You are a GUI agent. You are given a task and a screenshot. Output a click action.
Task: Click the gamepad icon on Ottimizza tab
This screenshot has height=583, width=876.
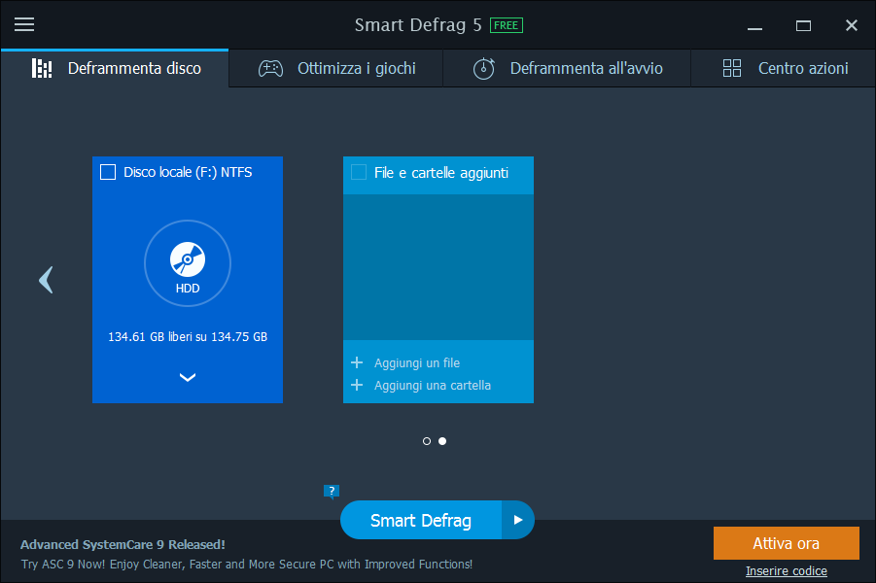tap(270, 69)
